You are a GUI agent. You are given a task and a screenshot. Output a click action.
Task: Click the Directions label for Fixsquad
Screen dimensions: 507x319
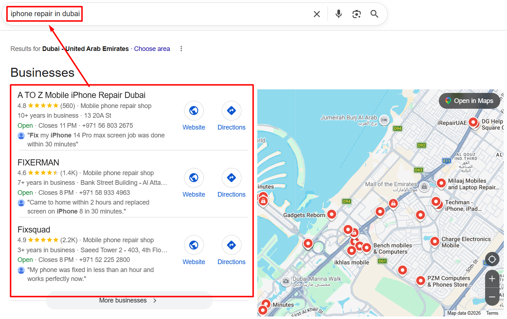[x=231, y=262]
